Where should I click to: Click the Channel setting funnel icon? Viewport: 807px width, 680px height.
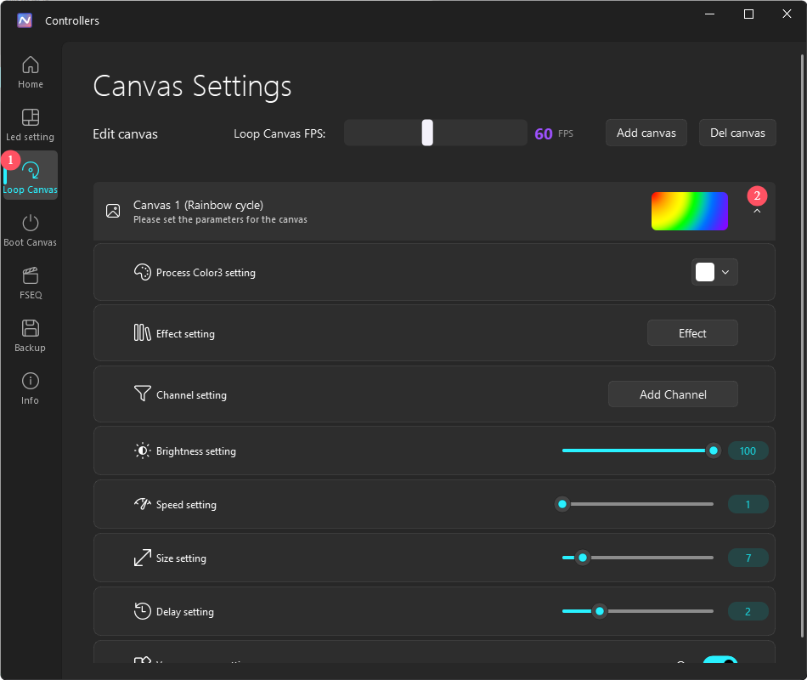pos(142,394)
